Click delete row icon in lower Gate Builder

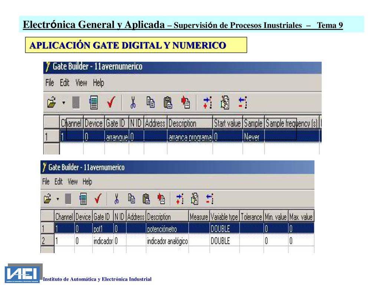[x=210, y=199]
